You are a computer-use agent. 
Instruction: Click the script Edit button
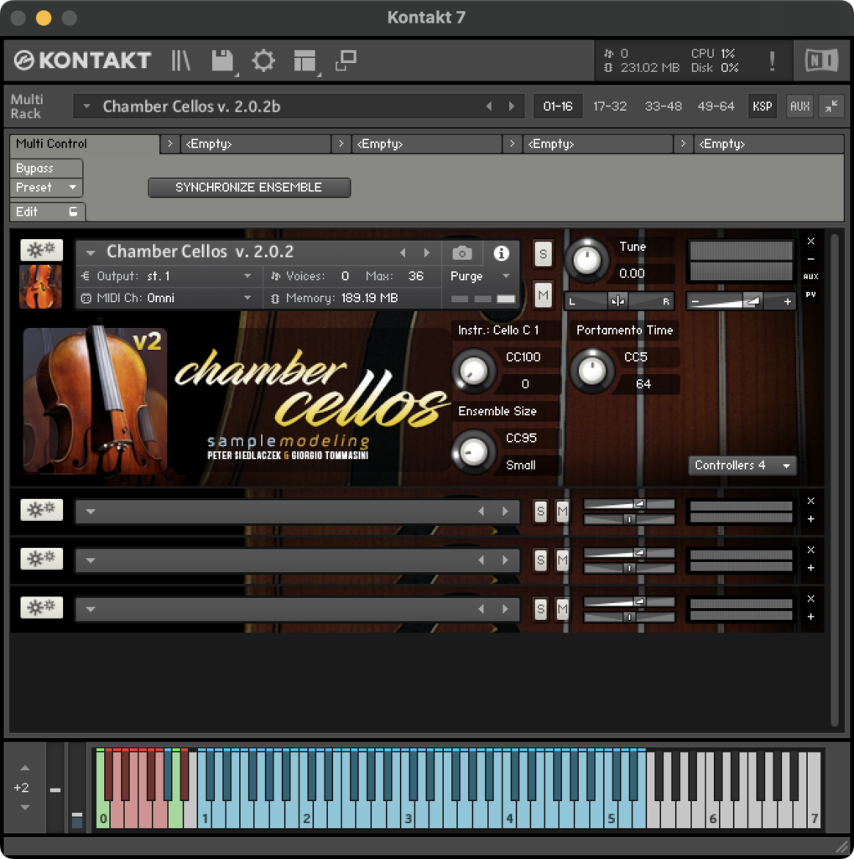pos(47,212)
